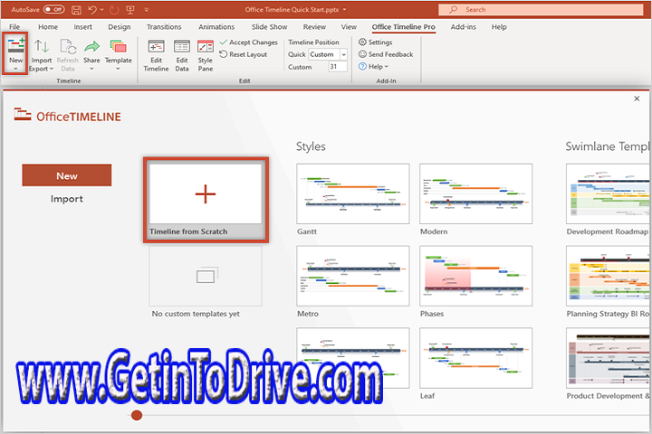Open the Style Pane
The height and width of the screenshot is (434, 652).
[x=205, y=55]
